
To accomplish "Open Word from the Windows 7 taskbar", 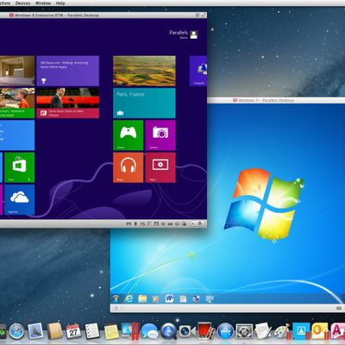I will point(169,298).
